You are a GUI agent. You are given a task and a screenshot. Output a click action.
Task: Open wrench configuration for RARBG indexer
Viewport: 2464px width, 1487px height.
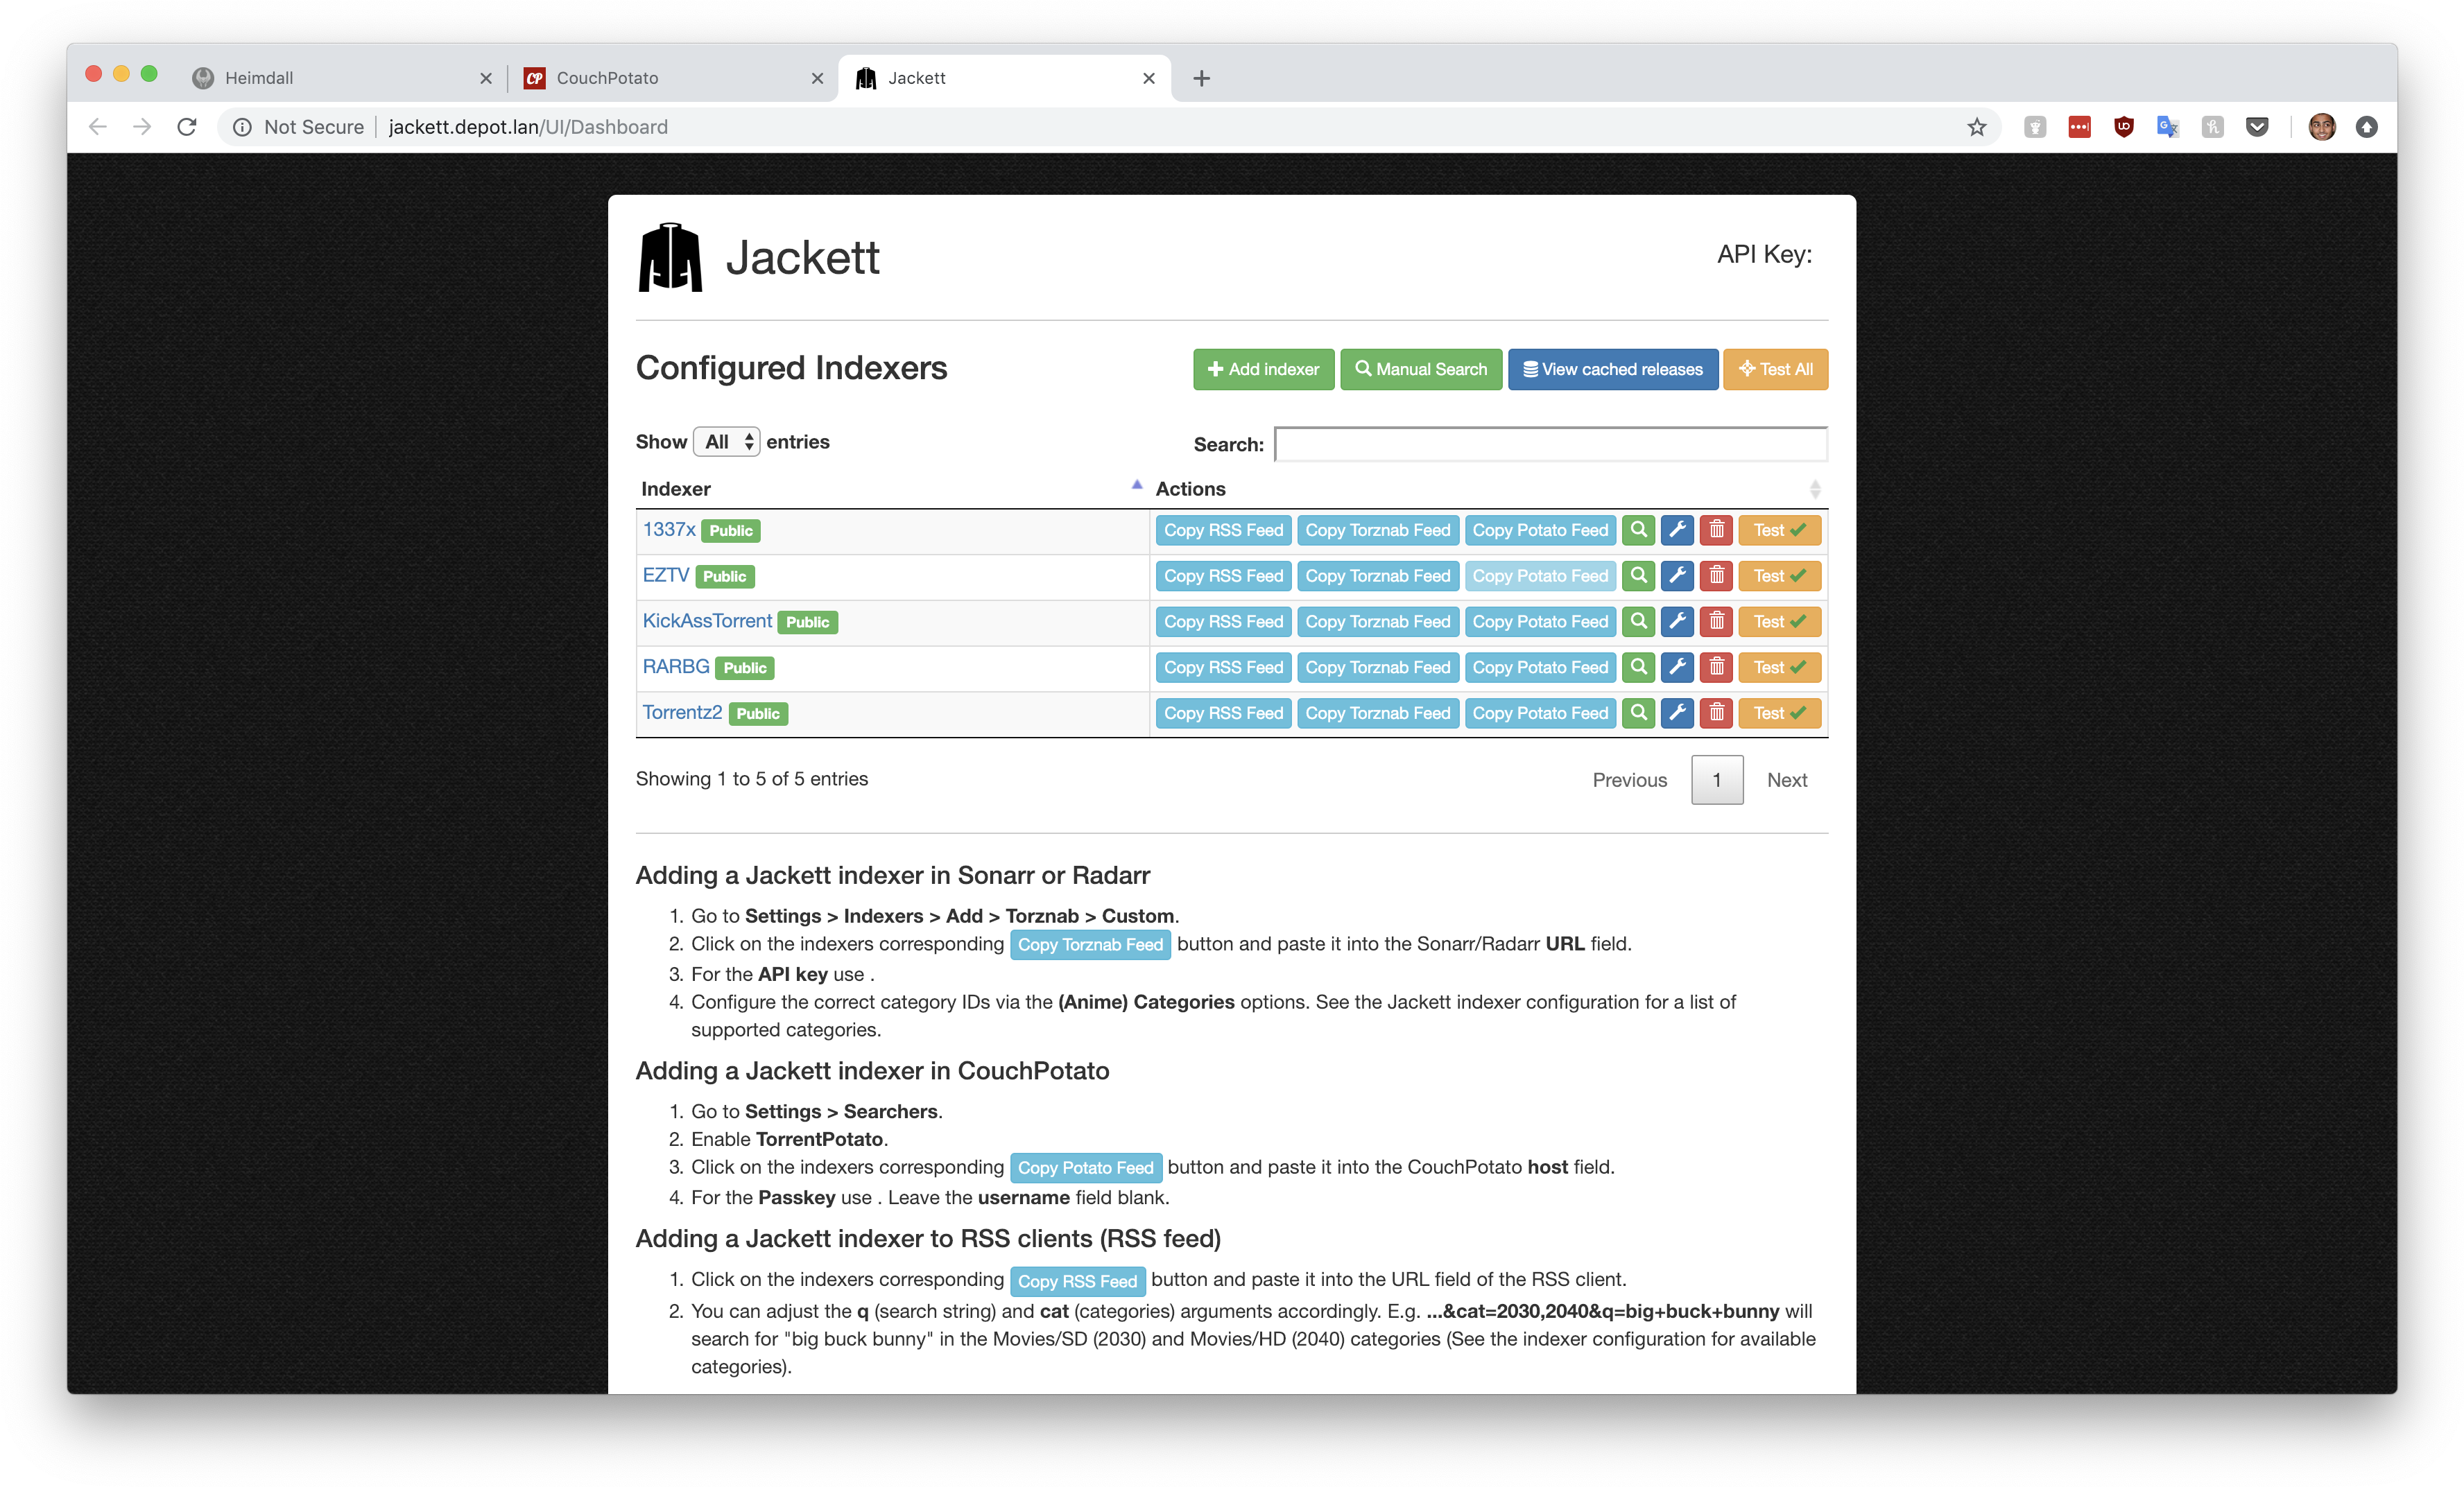[1677, 668]
